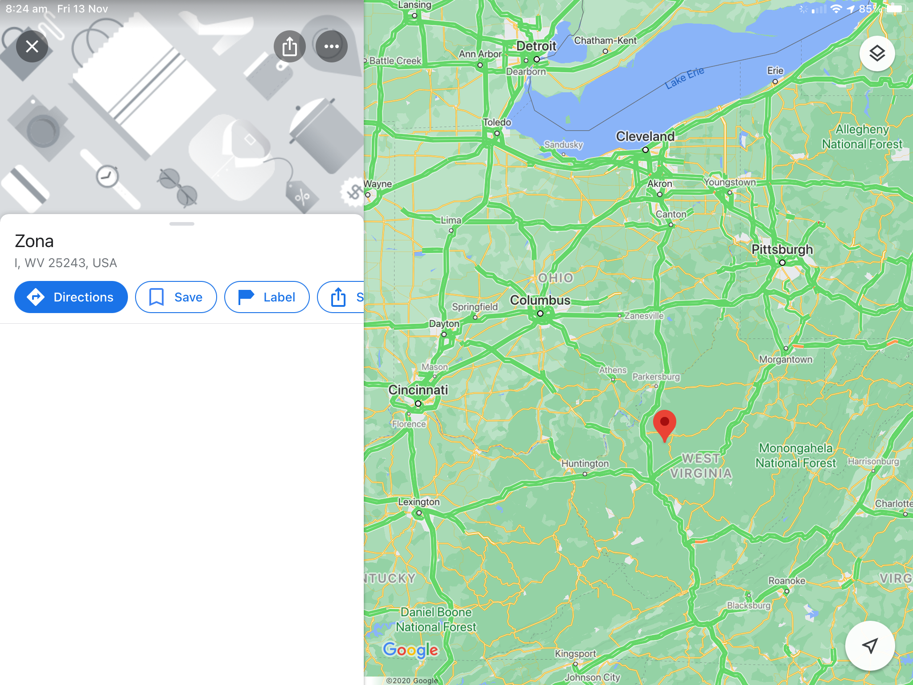The height and width of the screenshot is (685, 913).
Task: Tap the share icon over the header image
Action: click(x=290, y=46)
